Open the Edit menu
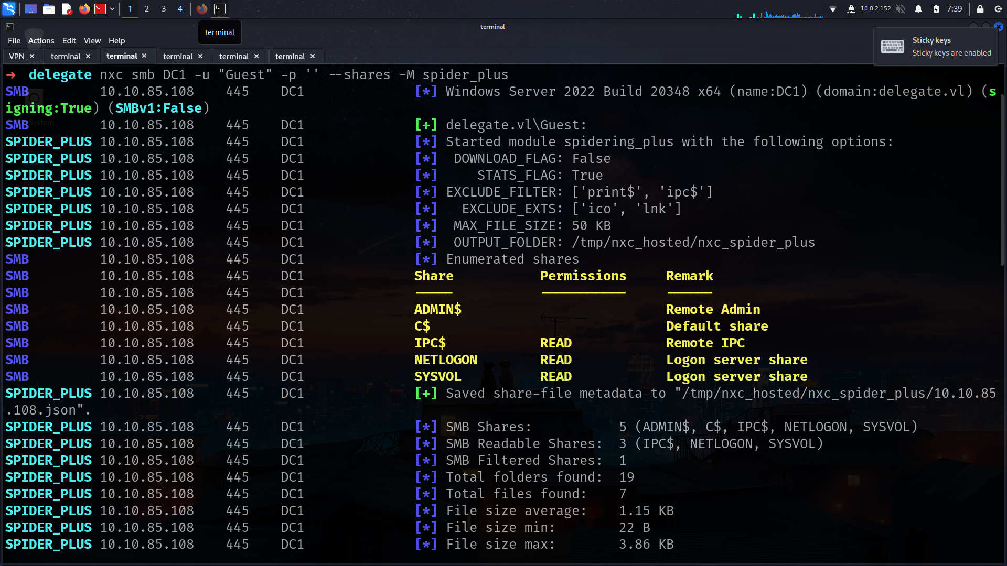This screenshot has width=1007, height=566. 69,41
